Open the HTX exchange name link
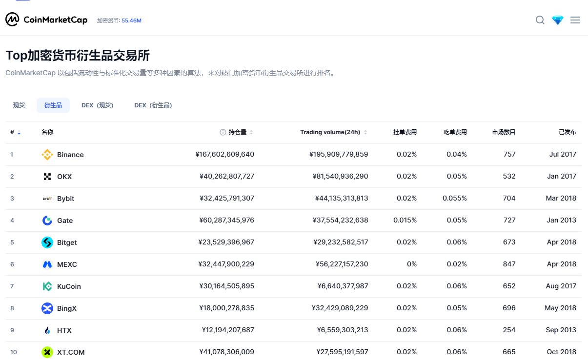Image resolution: width=588 pixels, height=363 pixels. point(64,330)
